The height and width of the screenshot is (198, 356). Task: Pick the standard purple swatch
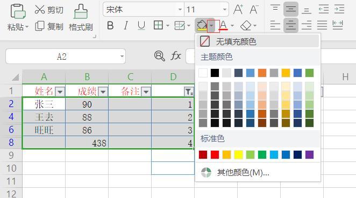(x=309, y=154)
